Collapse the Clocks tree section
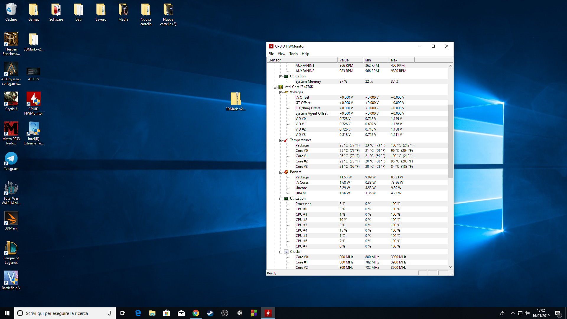 point(281,252)
